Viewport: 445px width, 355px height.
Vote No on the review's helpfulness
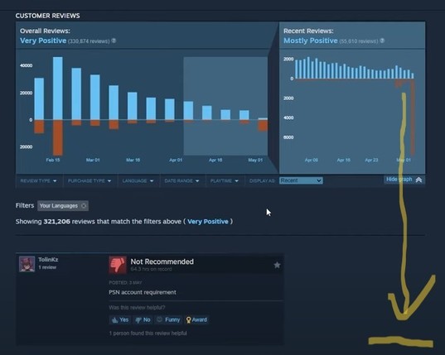143,320
